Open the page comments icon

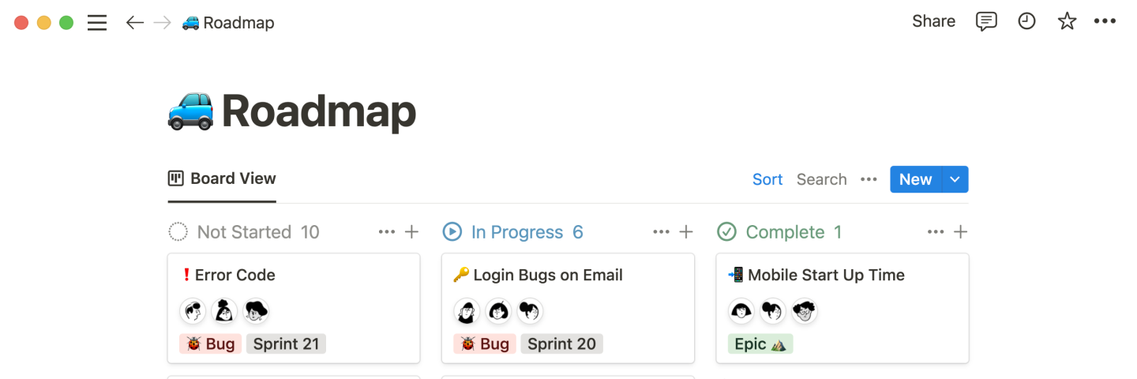click(x=986, y=21)
